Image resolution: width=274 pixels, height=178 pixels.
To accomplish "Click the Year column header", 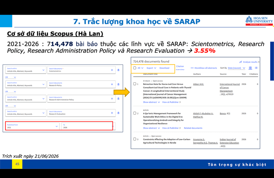I will coord(244,74).
